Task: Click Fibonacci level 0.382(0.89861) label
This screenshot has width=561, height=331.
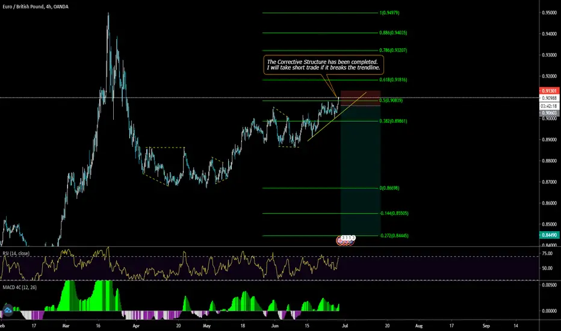Action: click(393, 121)
